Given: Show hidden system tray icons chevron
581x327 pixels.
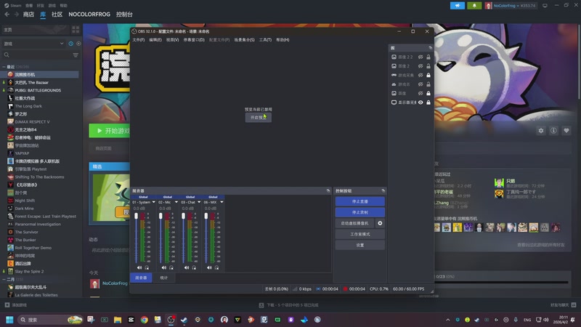Looking at the screenshot, I should (448, 320).
